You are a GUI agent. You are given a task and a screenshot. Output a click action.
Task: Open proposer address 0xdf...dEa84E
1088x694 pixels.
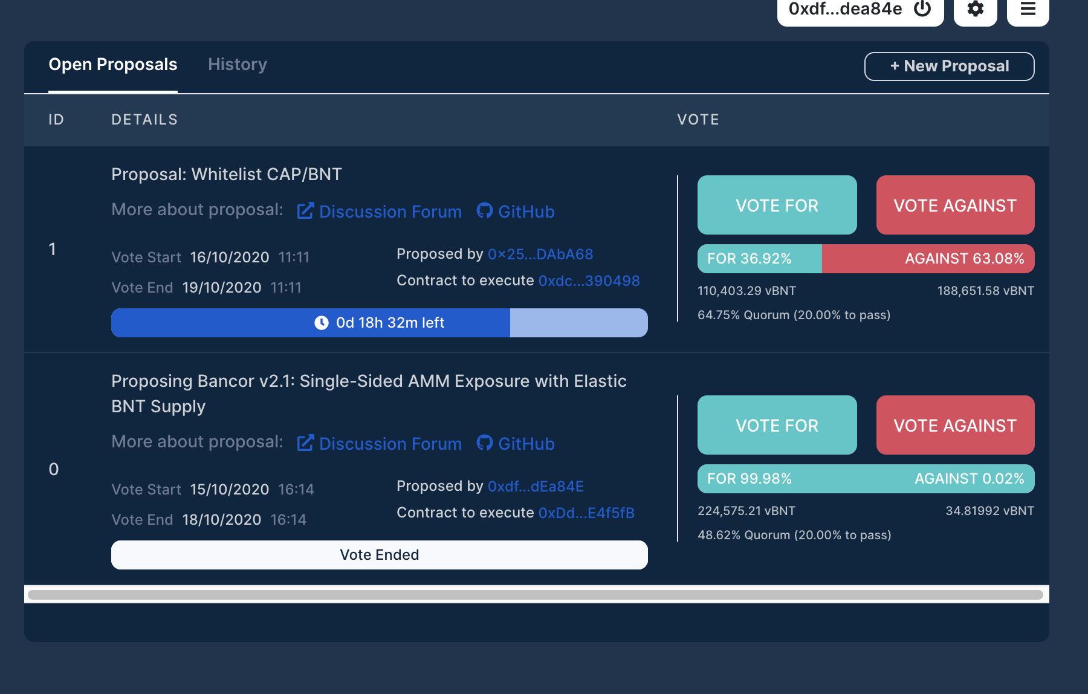click(x=536, y=487)
